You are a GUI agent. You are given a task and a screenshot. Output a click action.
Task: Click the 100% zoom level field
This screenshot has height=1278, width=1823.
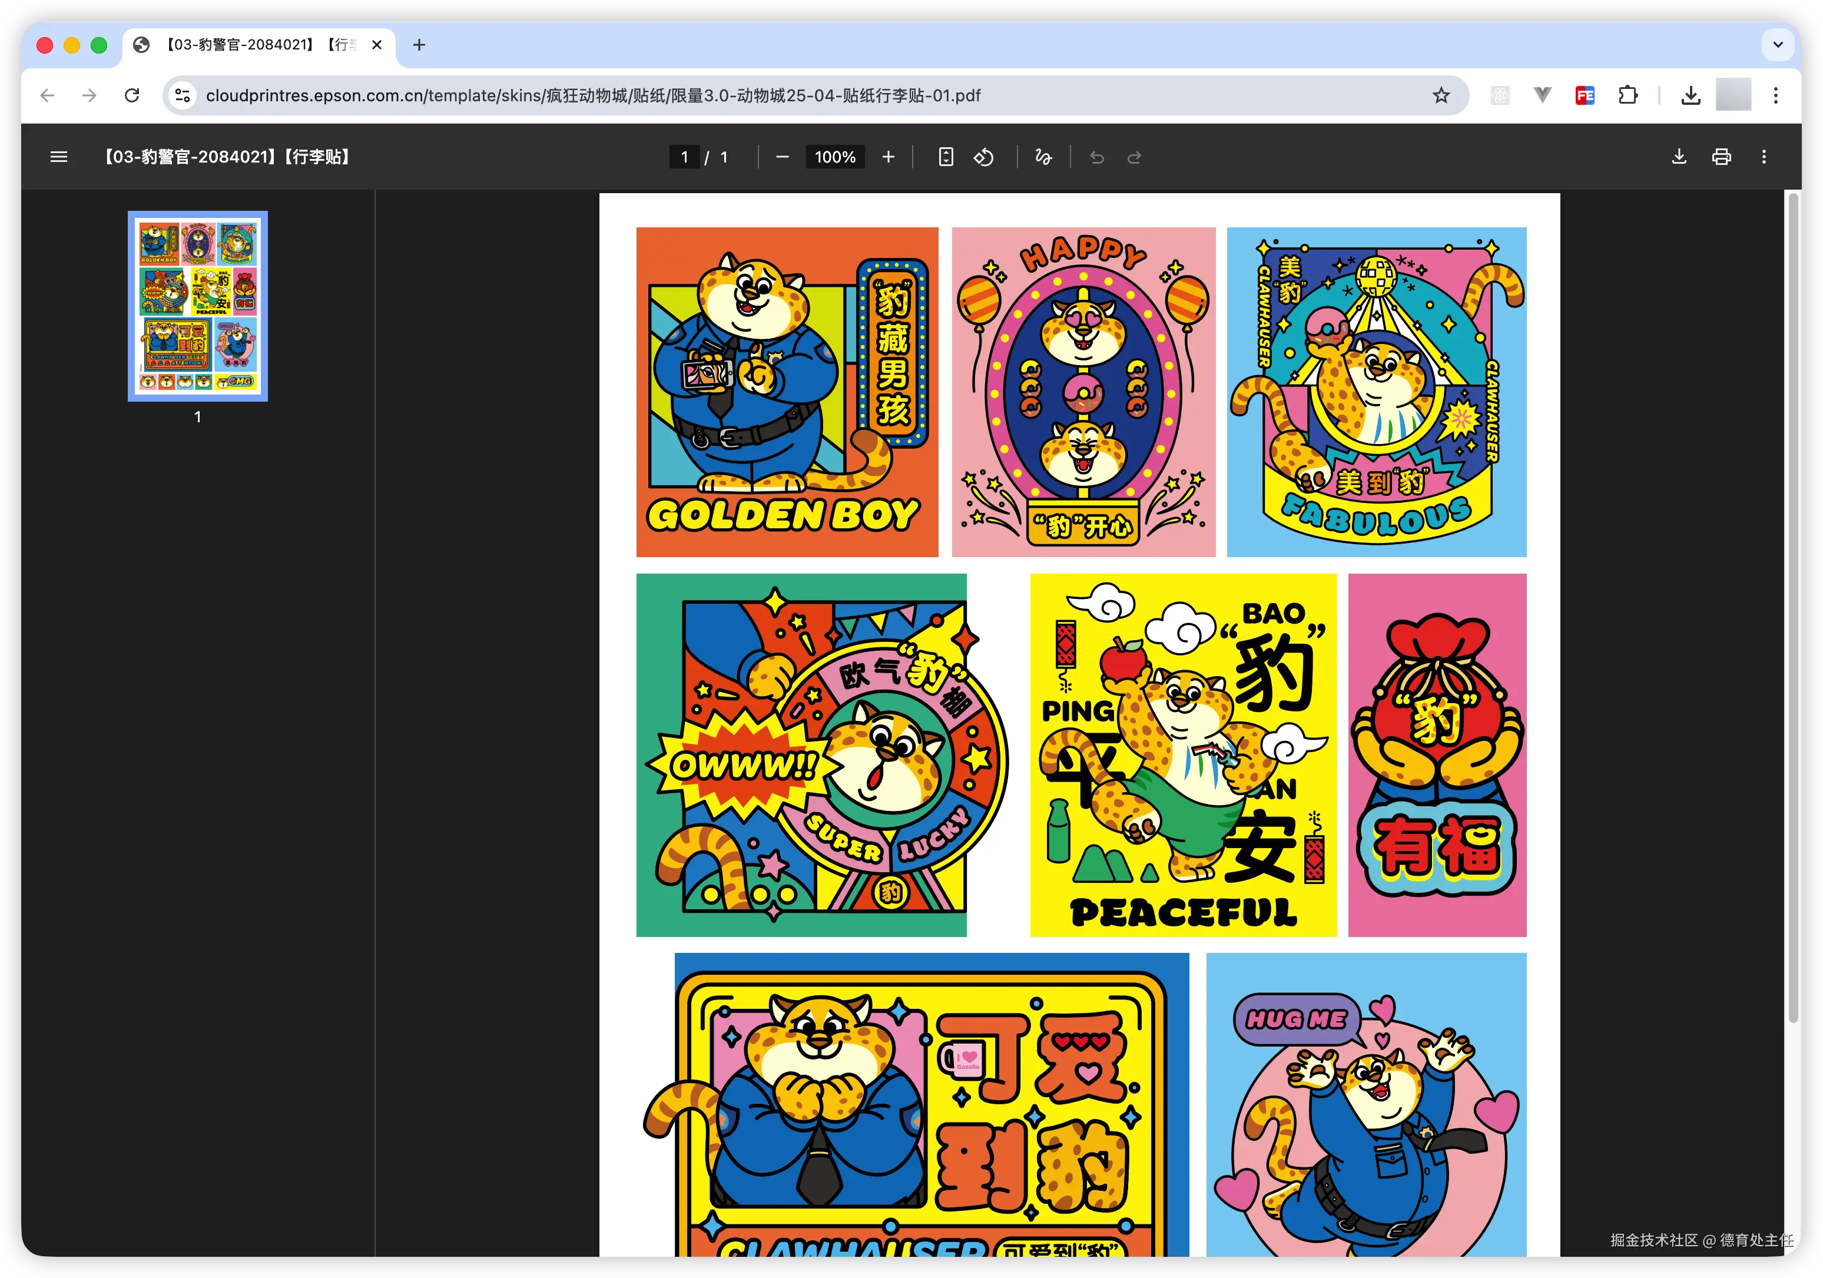pos(834,157)
